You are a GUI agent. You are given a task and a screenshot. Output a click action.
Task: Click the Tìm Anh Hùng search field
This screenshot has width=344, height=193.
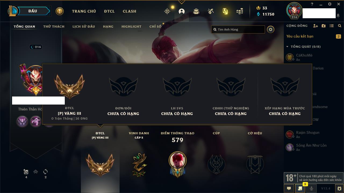coord(238,29)
